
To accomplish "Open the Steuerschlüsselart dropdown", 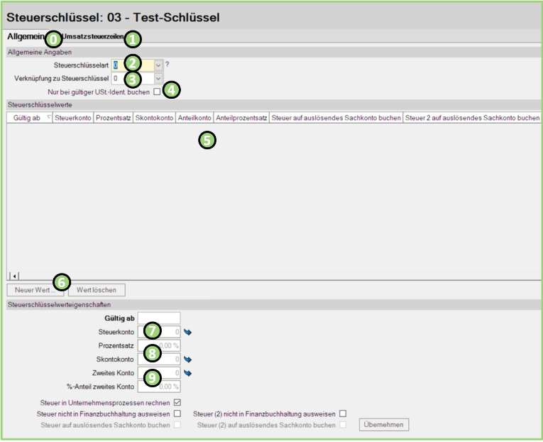I will pyautogui.click(x=158, y=65).
